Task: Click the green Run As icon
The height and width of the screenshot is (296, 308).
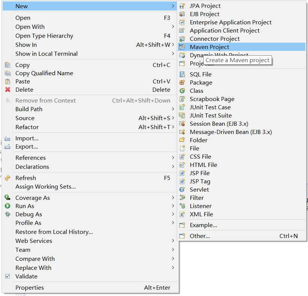Action: (8, 206)
